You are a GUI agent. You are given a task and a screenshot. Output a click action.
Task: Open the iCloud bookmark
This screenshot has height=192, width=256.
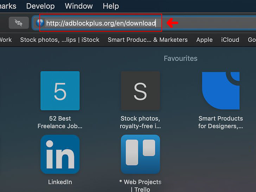[x=230, y=40]
